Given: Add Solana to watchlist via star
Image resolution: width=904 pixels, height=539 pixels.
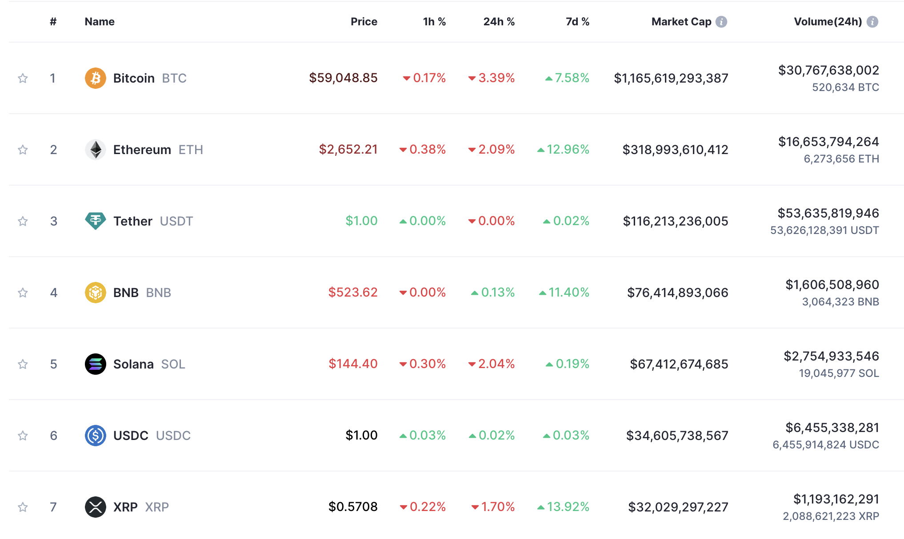Looking at the screenshot, I should tap(23, 364).
